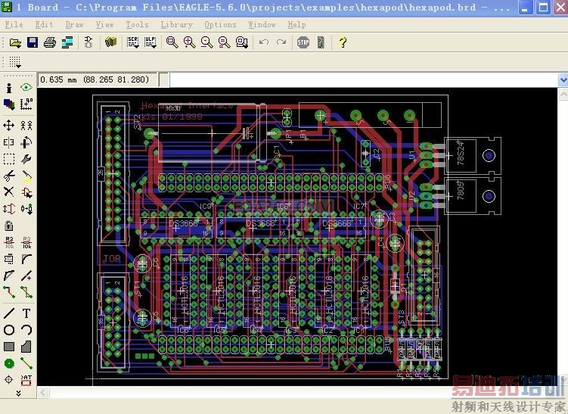Save the board with the floppy icon
Image resolution: width=568 pixels, height=414 pixels.
coord(33,43)
